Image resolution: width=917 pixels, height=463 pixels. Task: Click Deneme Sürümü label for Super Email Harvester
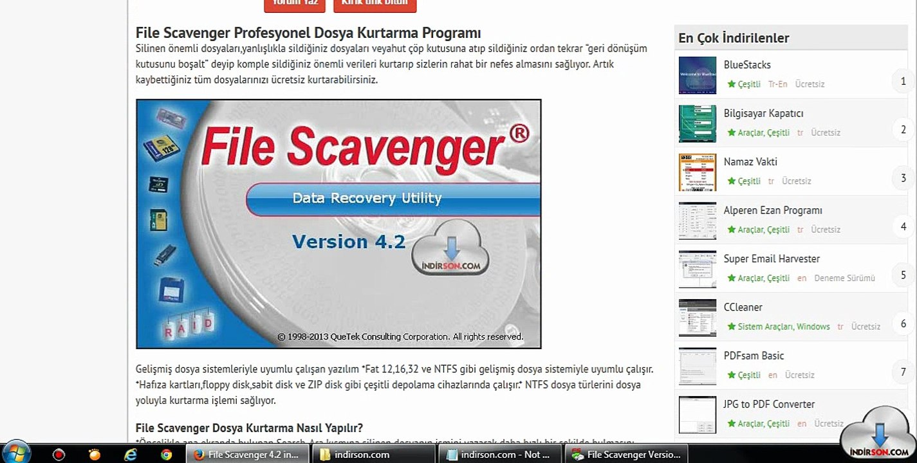pos(845,278)
